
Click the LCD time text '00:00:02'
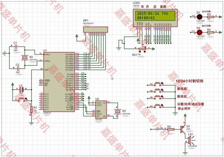146,18
